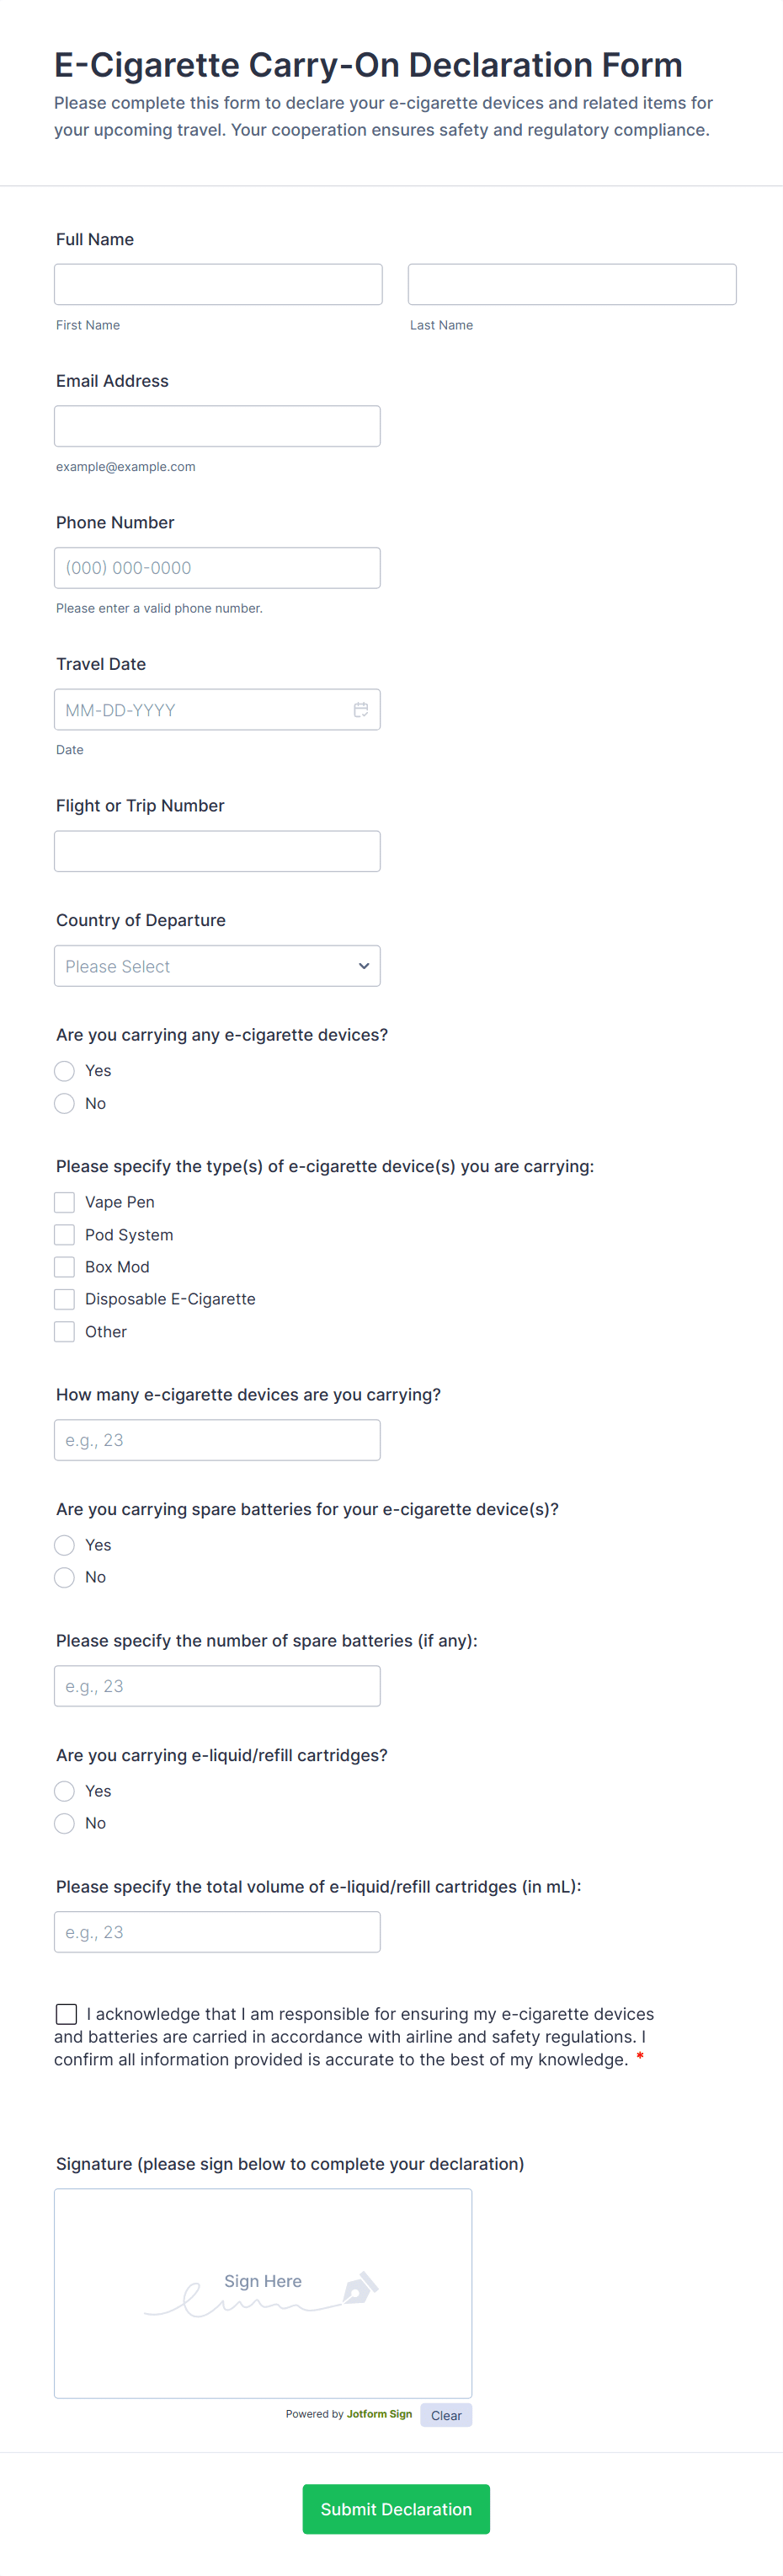Image resolution: width=783 pixels, height=2576 pixels.
Task: Focus the Email Address field
Action: click(216, 426)
